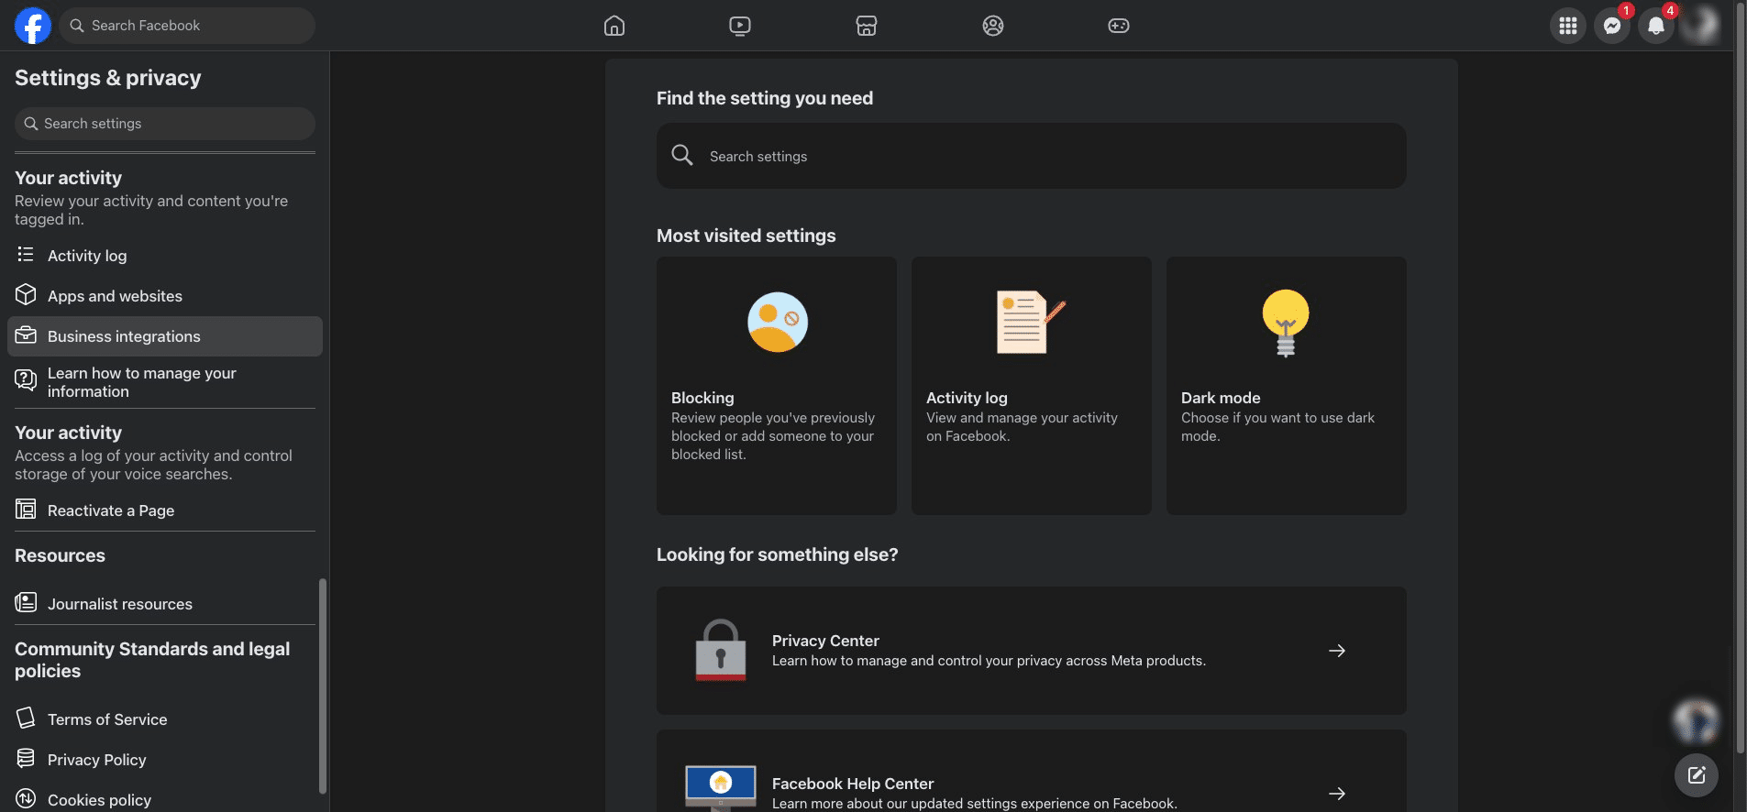Open the Home feed icon

pos(614,26)
